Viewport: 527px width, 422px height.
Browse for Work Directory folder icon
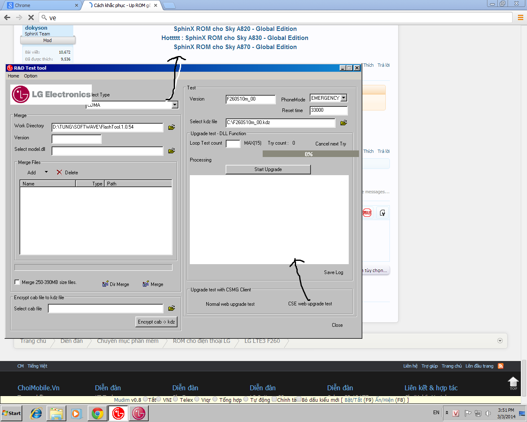tap(172, 127)
